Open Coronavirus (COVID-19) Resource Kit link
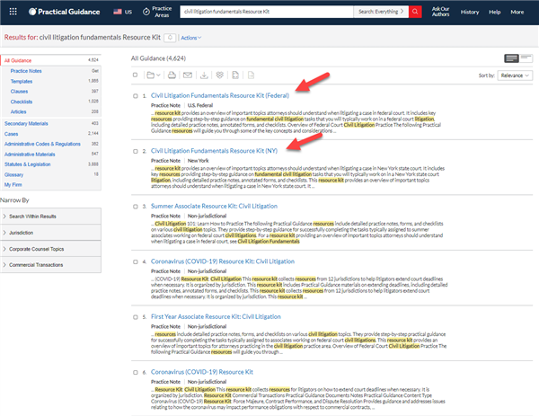The width and height of the screenshot is (539, 416). (x=202, y=372)
